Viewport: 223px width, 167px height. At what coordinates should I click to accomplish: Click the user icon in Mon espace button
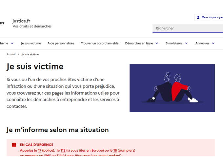click(x=198, y=17)
